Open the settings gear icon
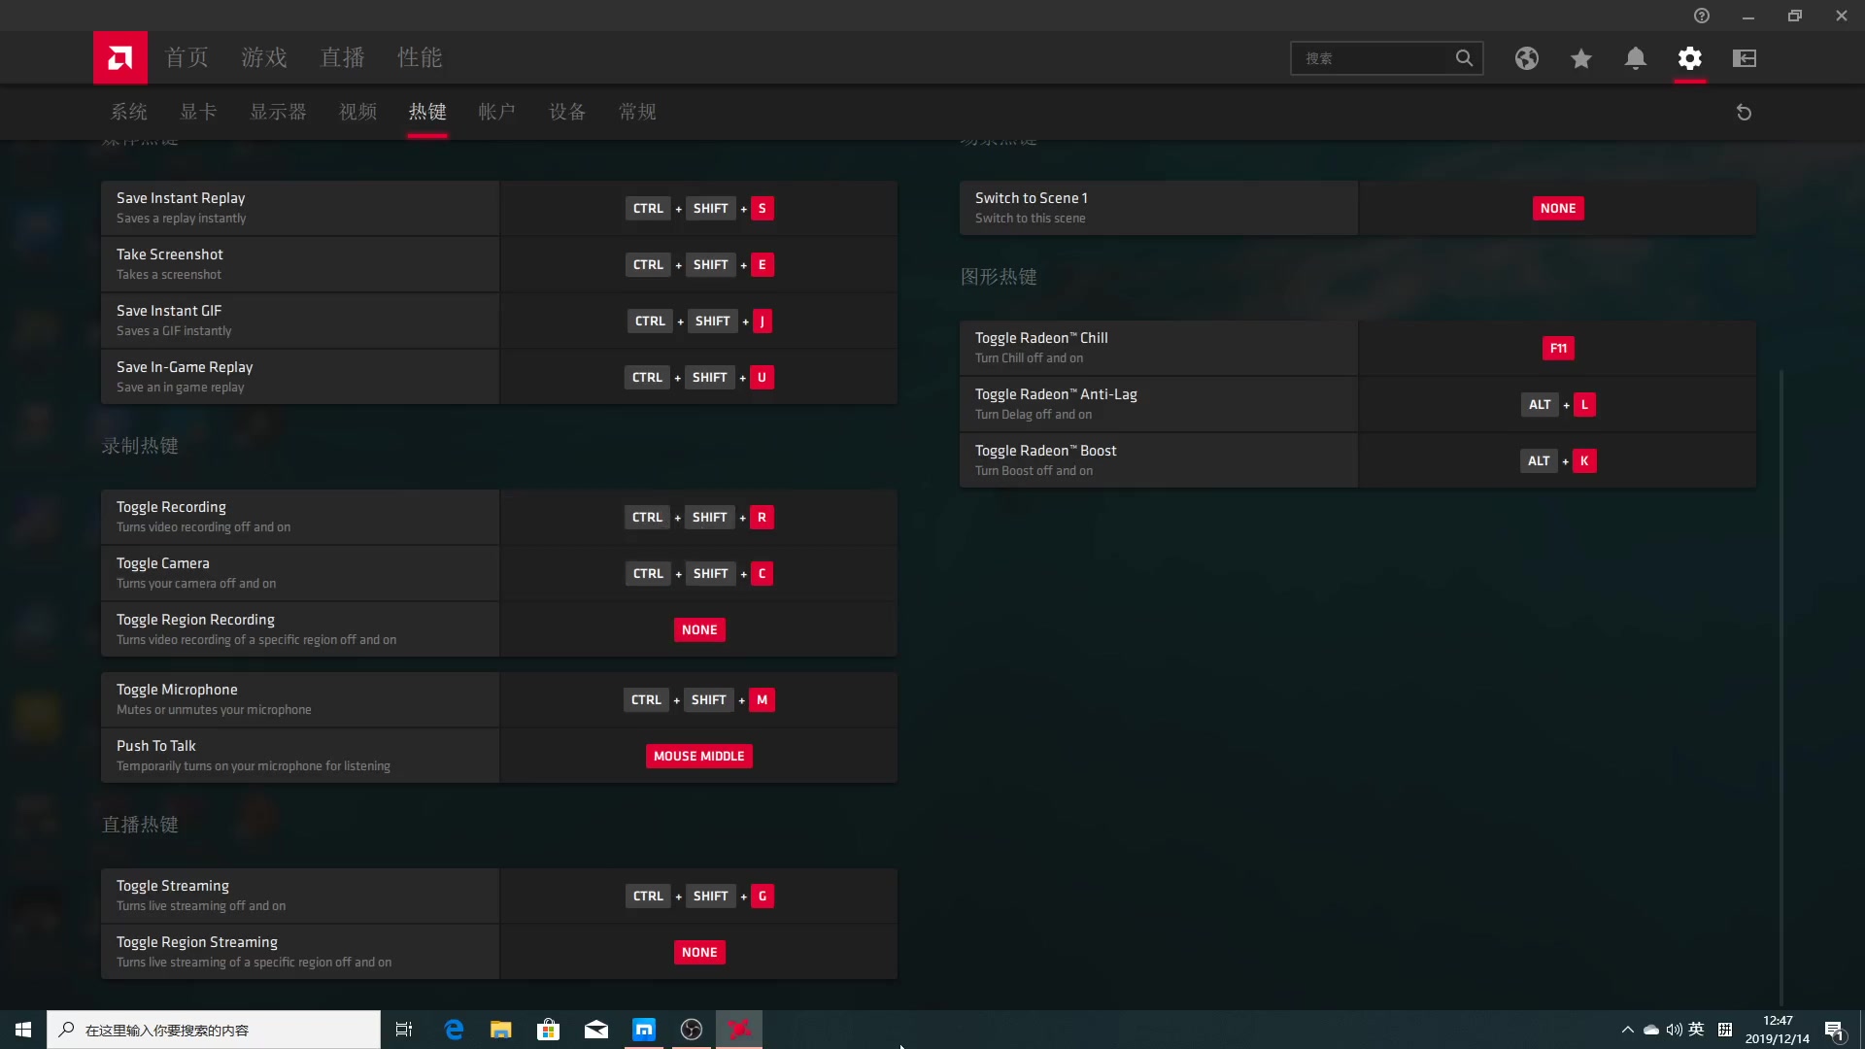1865x1049 pixels. pyautogui.click(x=1690, y=58)
